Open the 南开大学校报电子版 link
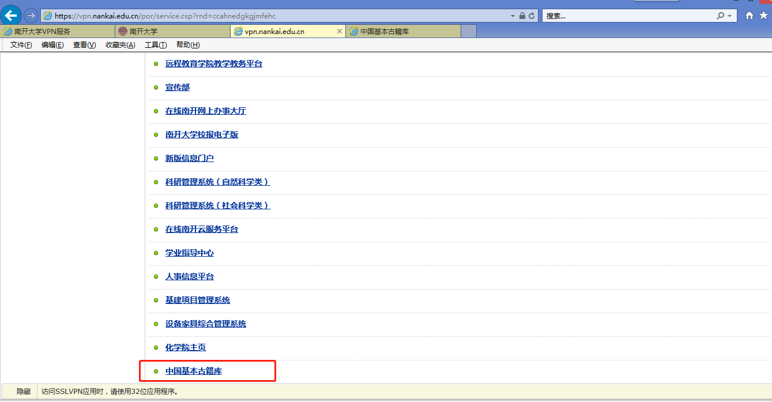This screenshot has height=402, width=772. (202, 134)
